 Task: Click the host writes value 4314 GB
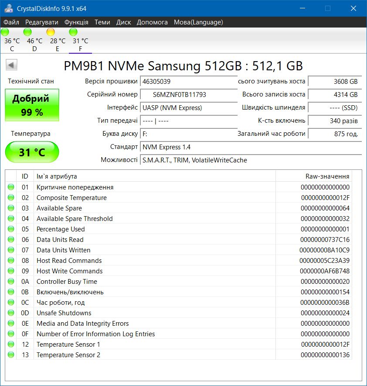tap(335, 94)
